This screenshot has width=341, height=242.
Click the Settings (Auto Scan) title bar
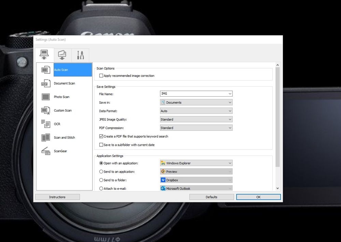point(158,40)
